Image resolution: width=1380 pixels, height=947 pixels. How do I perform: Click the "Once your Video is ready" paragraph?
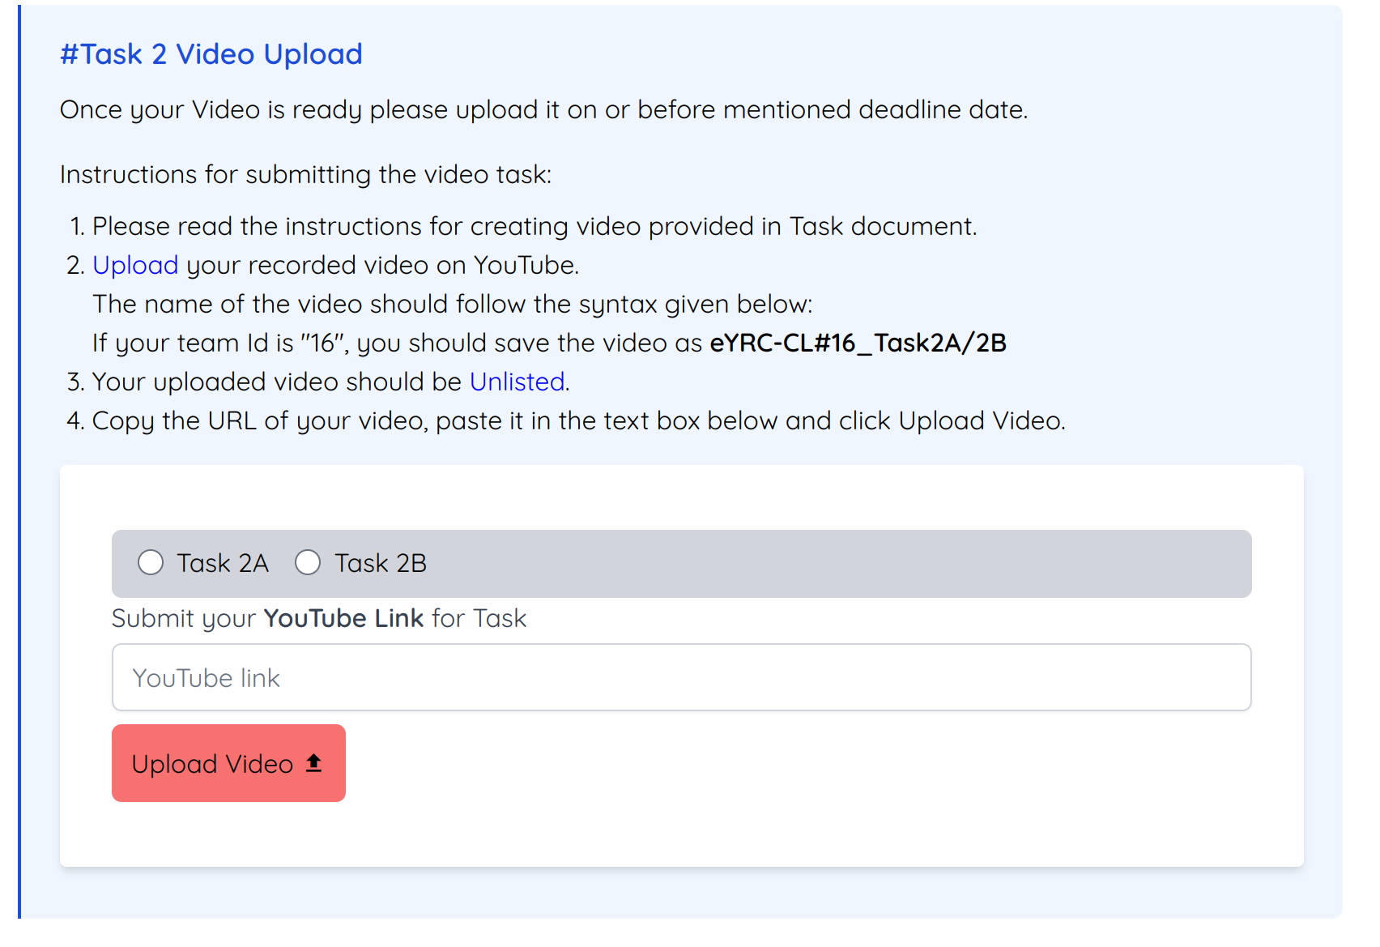543,109
